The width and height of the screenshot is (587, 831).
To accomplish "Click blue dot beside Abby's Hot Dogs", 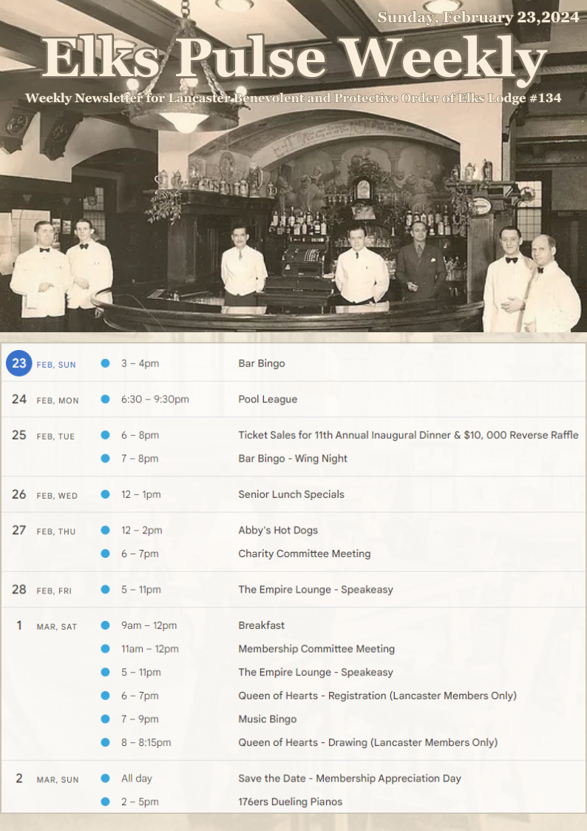I will point(105,530).
